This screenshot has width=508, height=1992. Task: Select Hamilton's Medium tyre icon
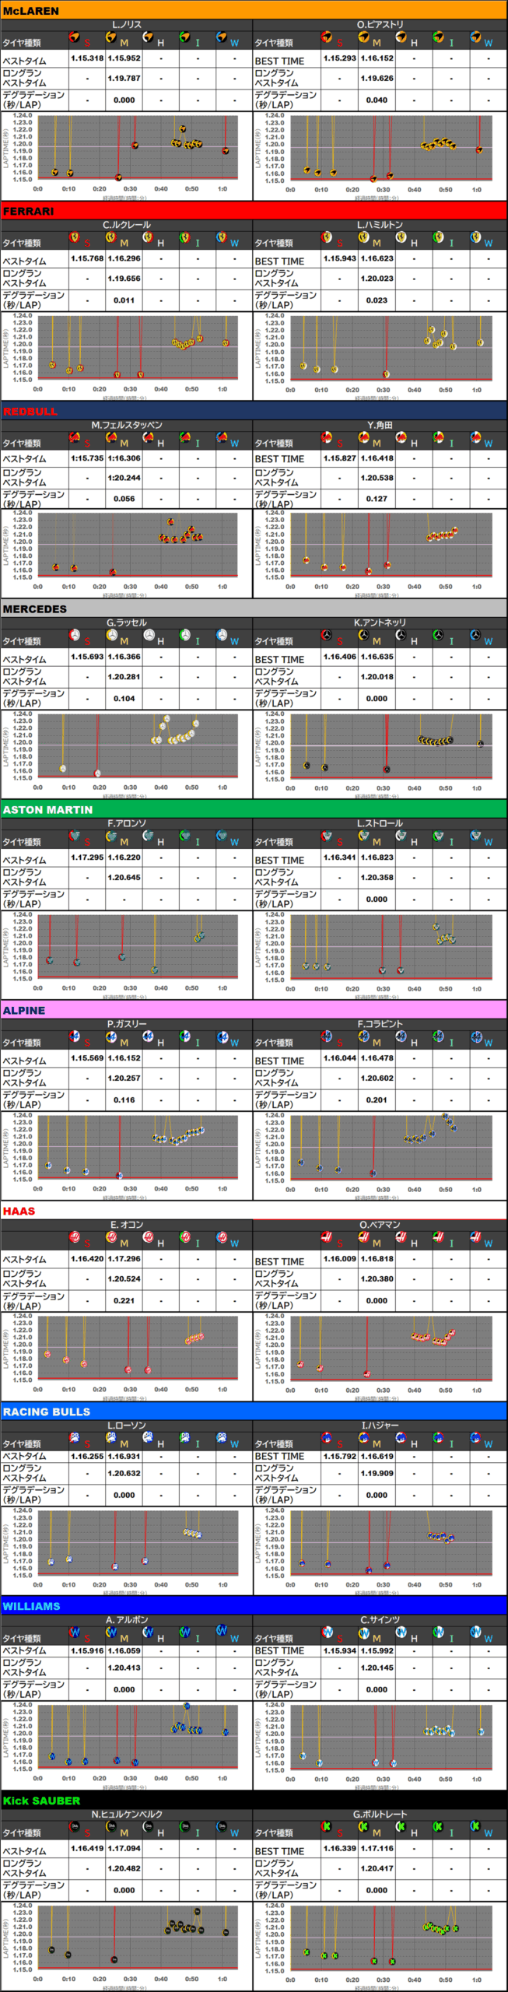click(363, 237)
